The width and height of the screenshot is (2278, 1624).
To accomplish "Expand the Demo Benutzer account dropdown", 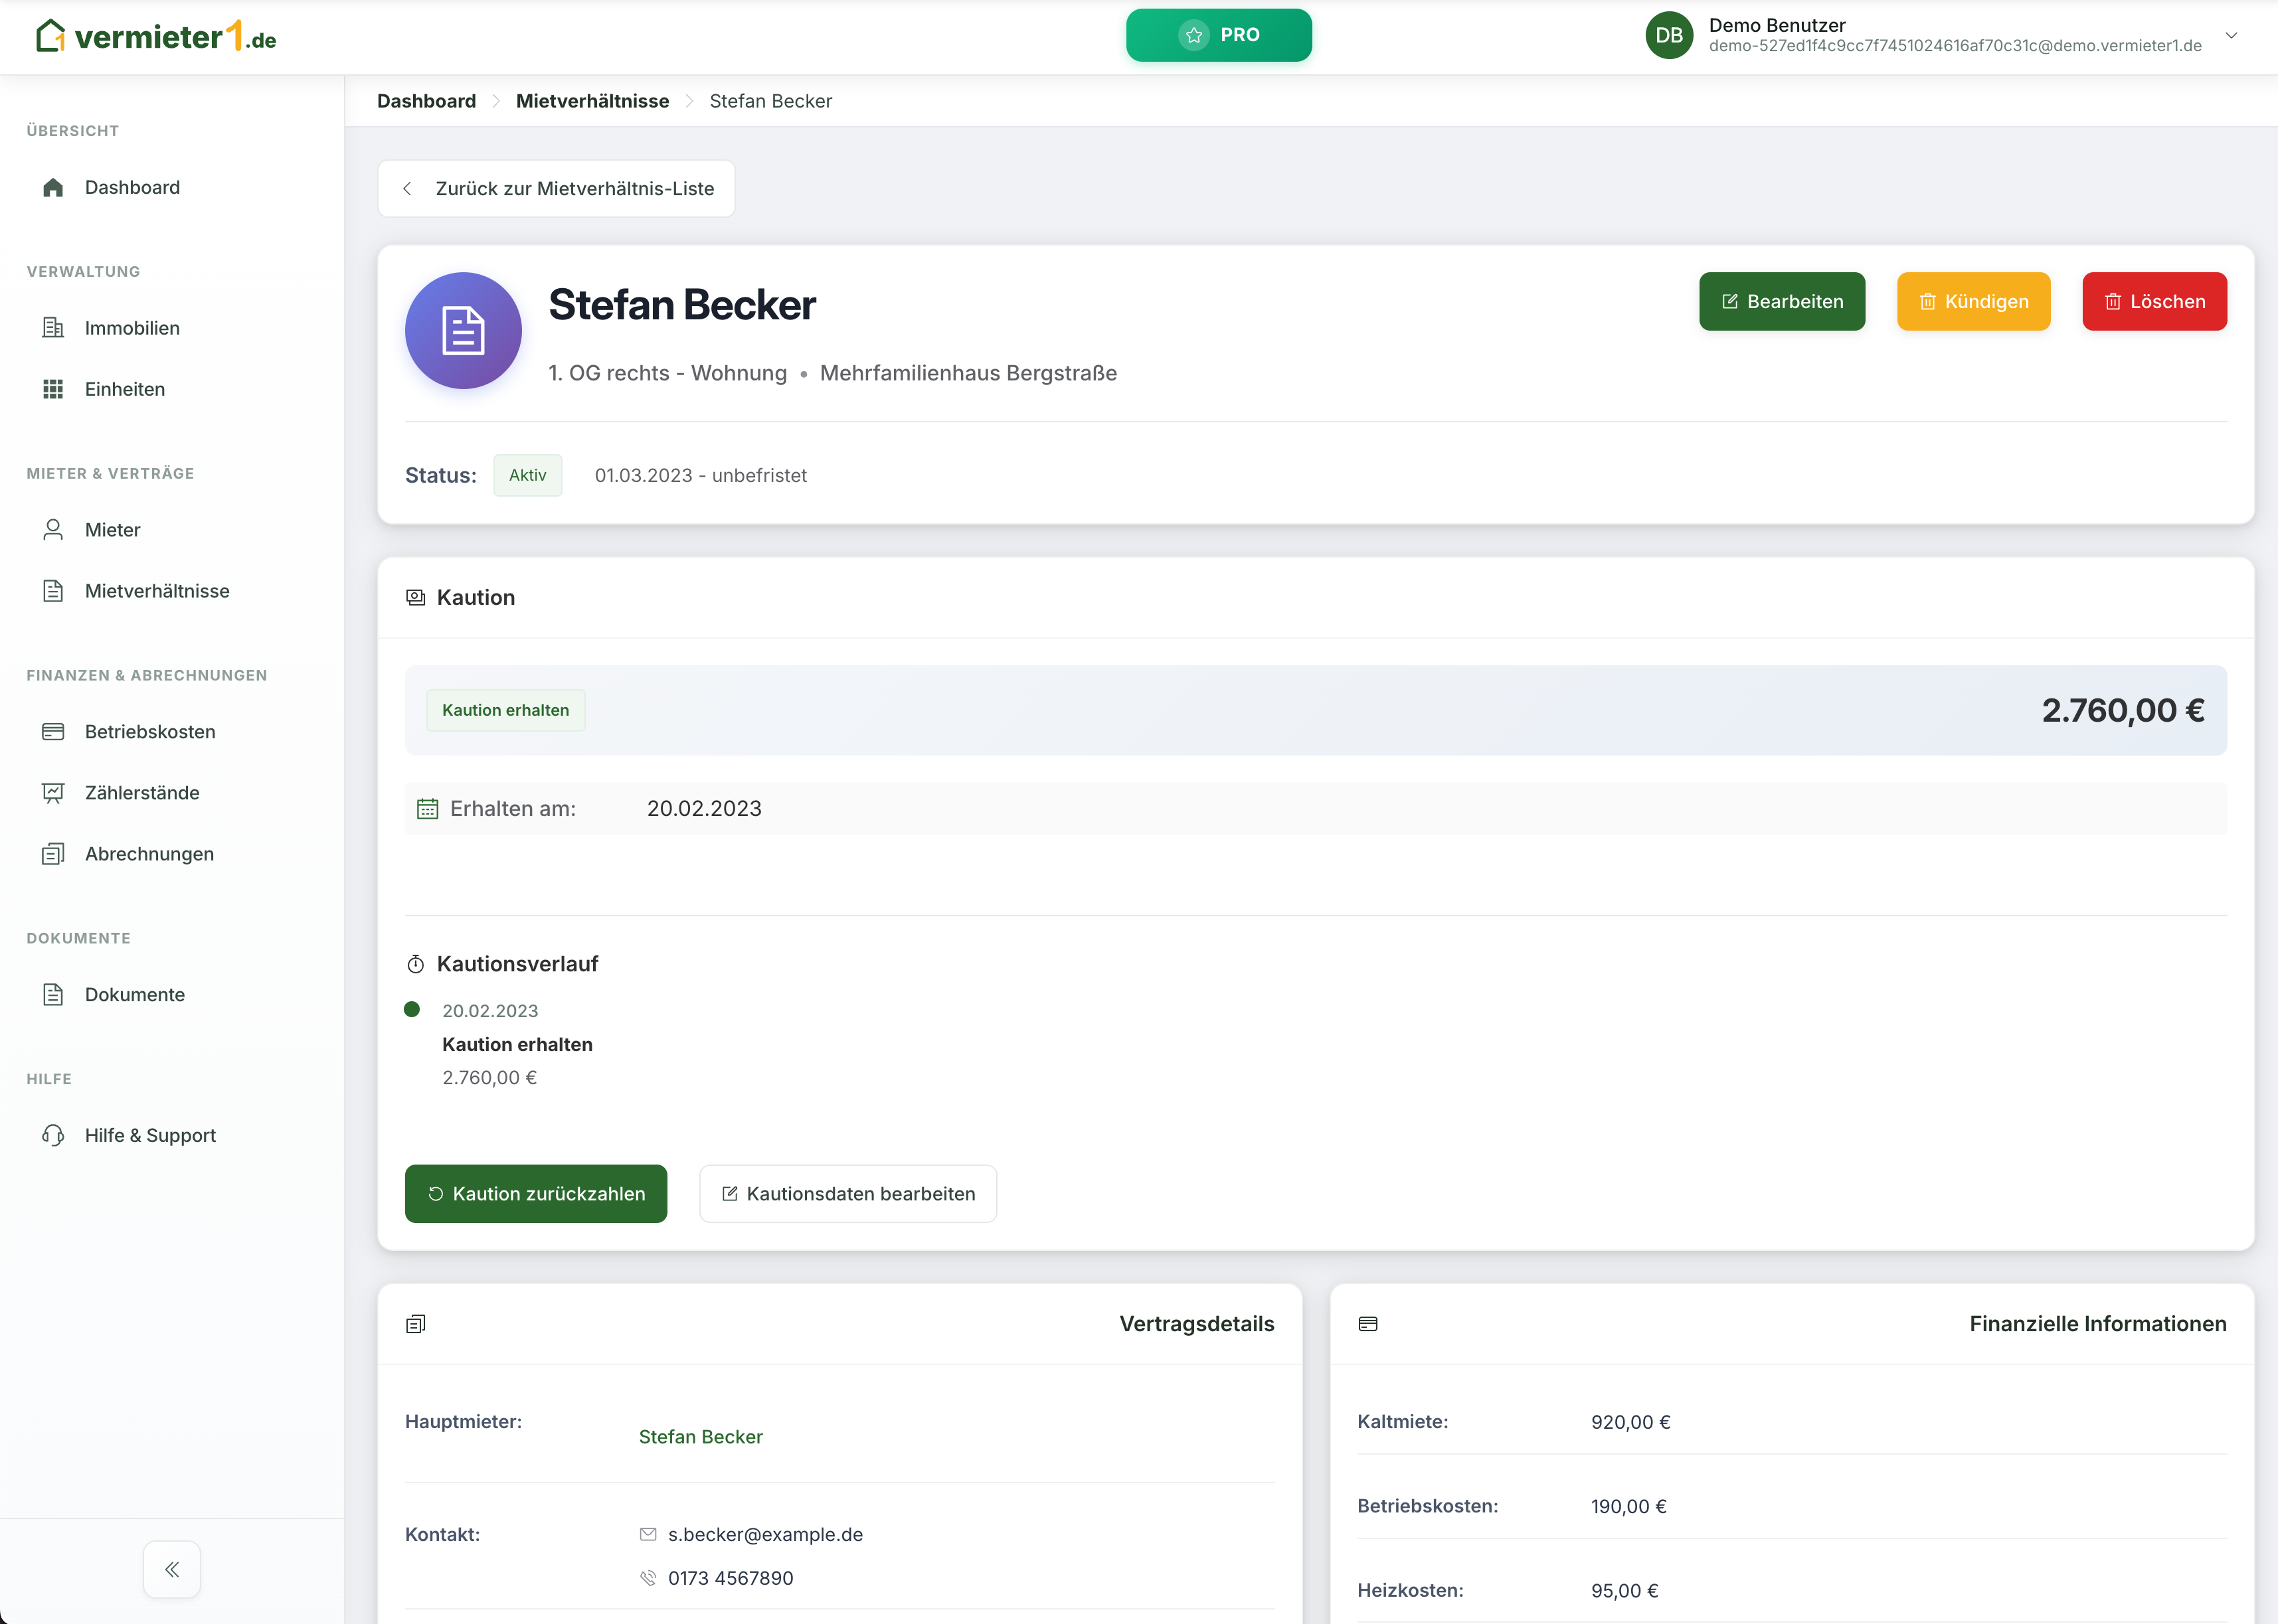I will coord(2231,35).
